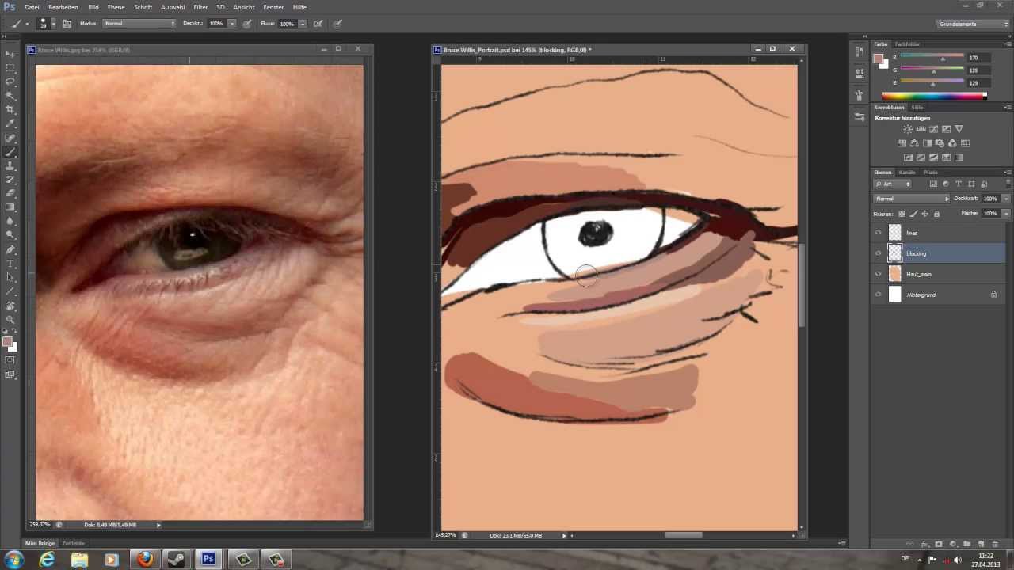
Task: Click the foreground color in toolbox
Action: [x=7, y=342]
